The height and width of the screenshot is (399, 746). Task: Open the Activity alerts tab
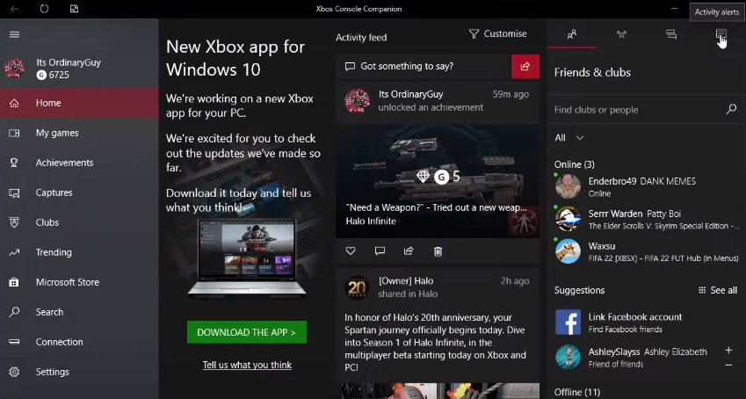pyautogui.click(x=721, y=34)
